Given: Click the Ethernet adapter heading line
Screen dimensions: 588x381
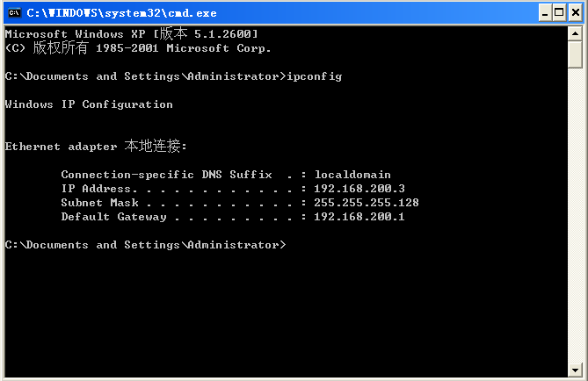Looking at the screenshot, I should click(x=96, y=146).
